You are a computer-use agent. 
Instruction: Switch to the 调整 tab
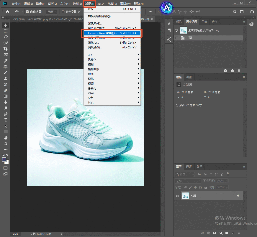click(189, 77)
